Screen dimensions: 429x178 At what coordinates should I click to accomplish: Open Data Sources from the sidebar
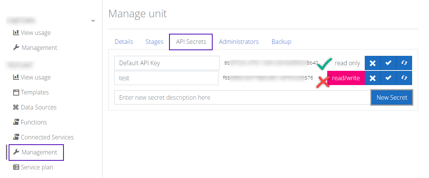coord(35,107)
